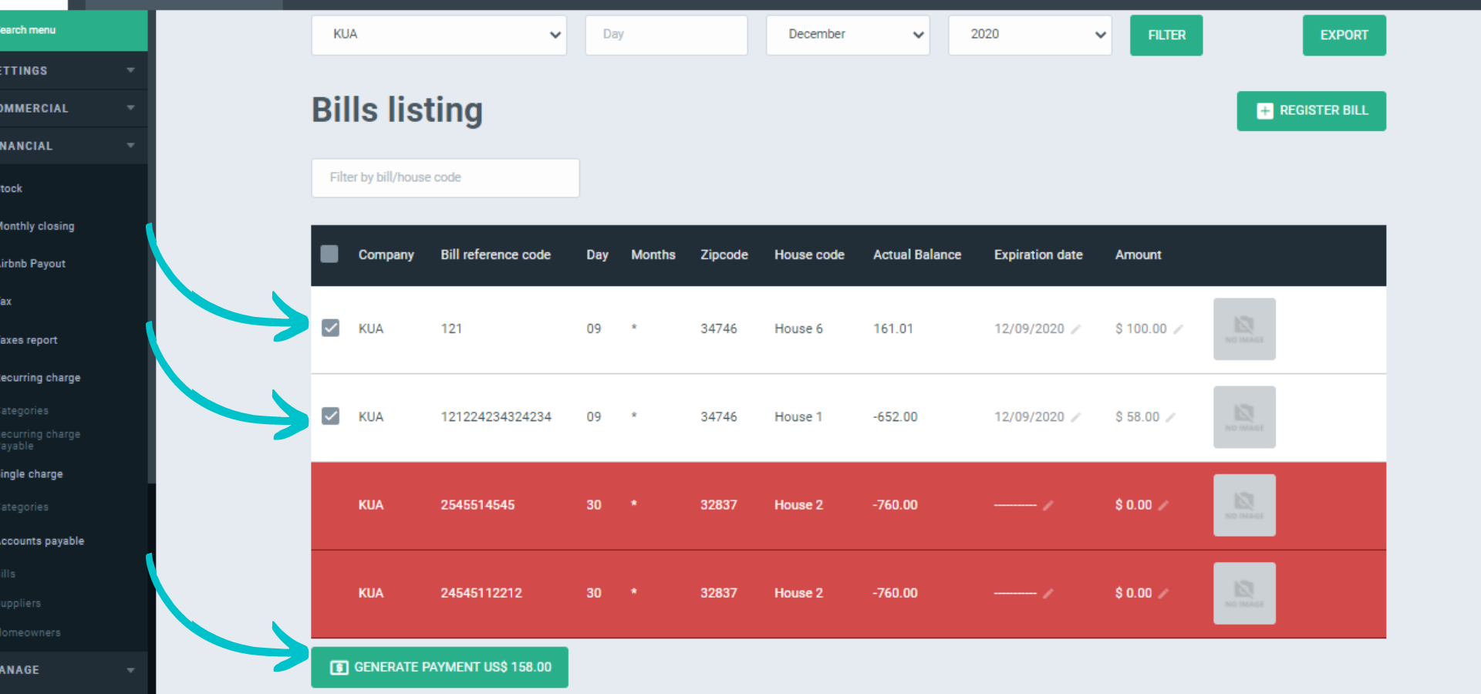
Task: Open the December month dropdown
Action: tap(847, 35)
